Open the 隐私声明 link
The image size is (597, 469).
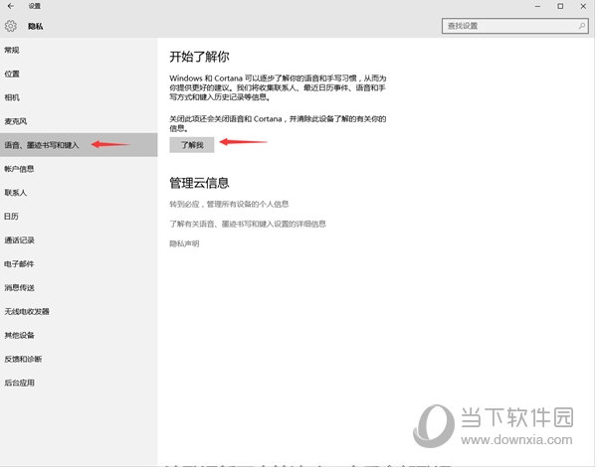[184, 243]
